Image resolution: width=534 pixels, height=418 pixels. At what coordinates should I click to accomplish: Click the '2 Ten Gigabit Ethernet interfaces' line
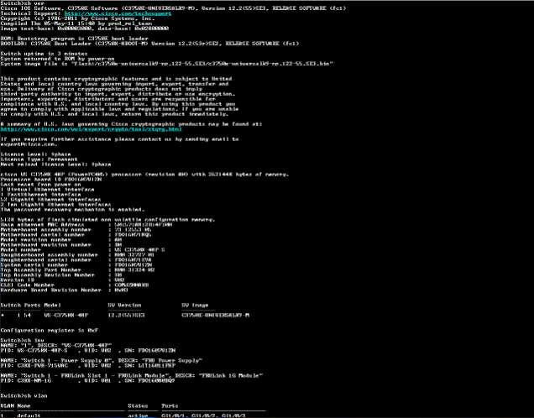pyautogui.click(x=55, y=205)
